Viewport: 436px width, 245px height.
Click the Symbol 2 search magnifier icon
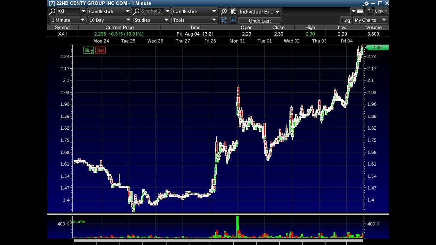(136, 11)
